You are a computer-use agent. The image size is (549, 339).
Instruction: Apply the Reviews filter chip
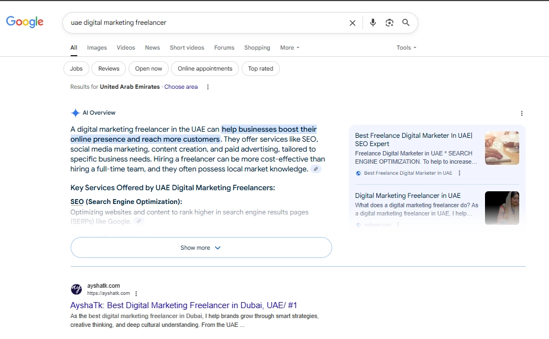tap(109, 68)
